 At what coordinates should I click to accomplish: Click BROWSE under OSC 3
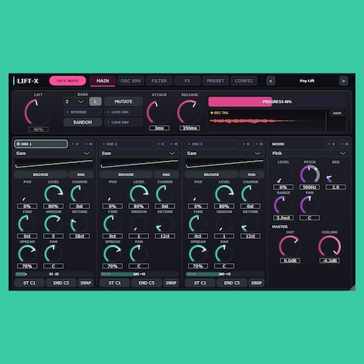211,175
